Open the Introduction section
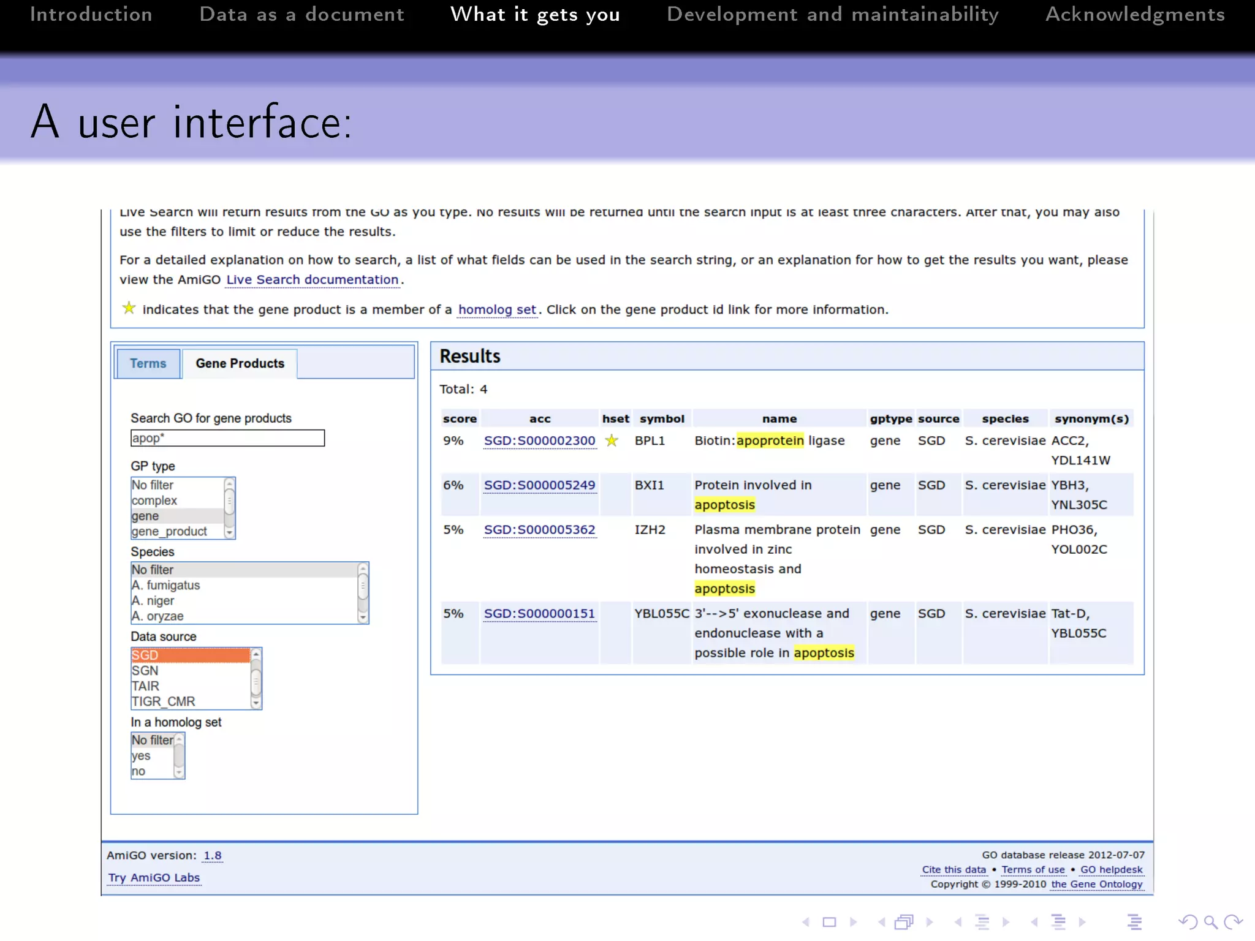Viewport: 1255px width, 941px height. [91, 14]
